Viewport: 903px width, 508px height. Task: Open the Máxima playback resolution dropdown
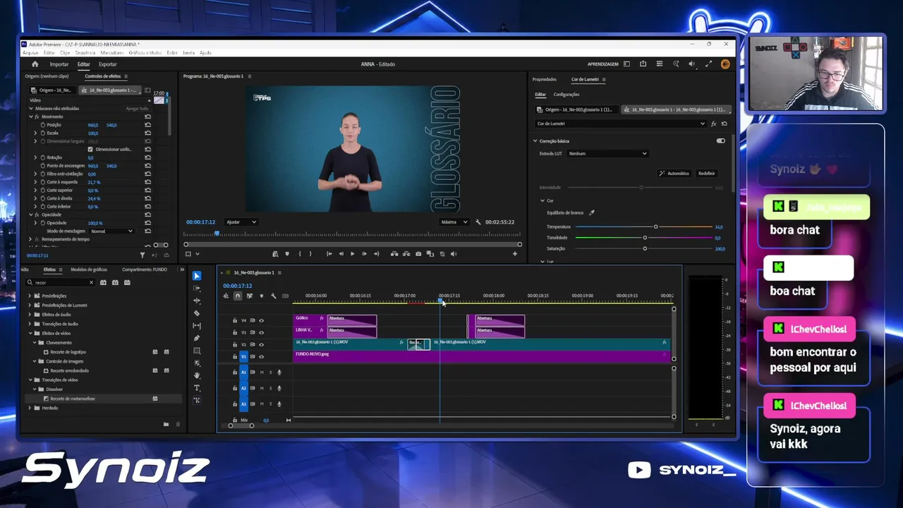[x=454, y=222]
